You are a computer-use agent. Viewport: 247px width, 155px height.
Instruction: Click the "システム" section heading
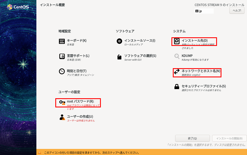tap(179, 31)
